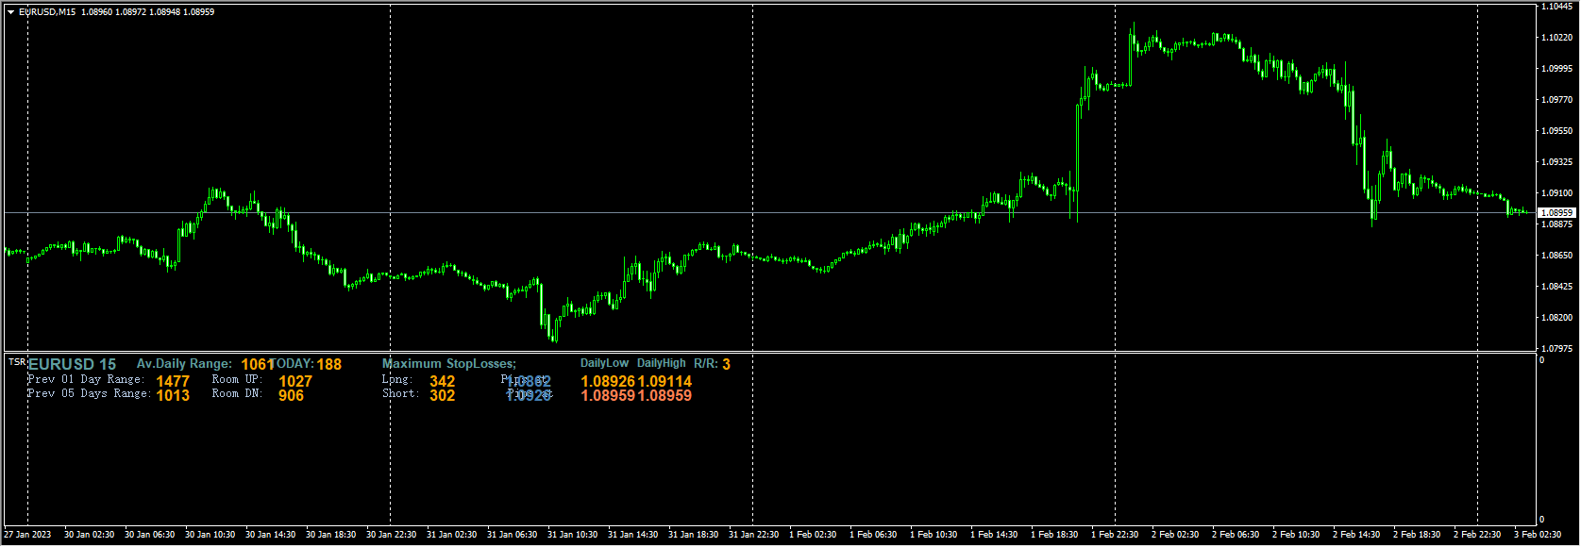
Task: Select the 1013 five-day range value
Action: click(174, 395)
